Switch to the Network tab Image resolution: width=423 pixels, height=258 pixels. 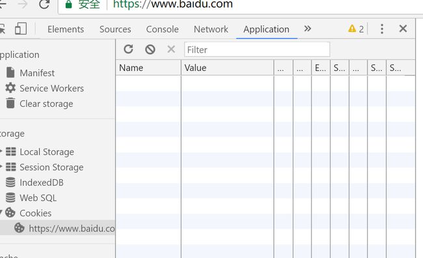tap(211, 29)
